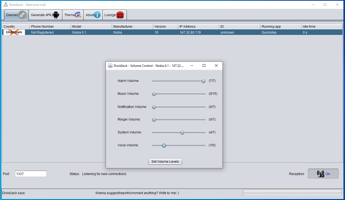Click the chain link icon on Devices tab
This screenshot has height=200, width=345.
coord(22,15)
